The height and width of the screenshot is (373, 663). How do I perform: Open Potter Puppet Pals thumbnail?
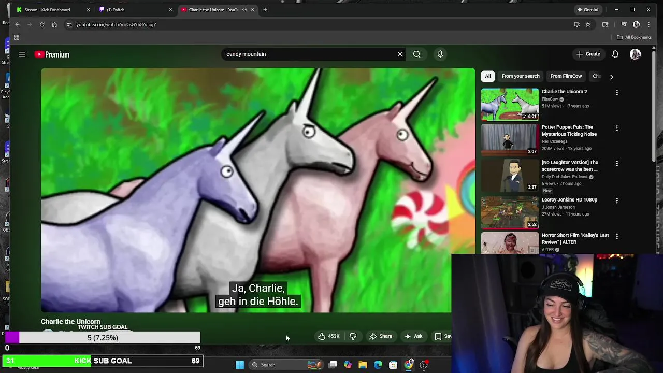click(510, 140)
